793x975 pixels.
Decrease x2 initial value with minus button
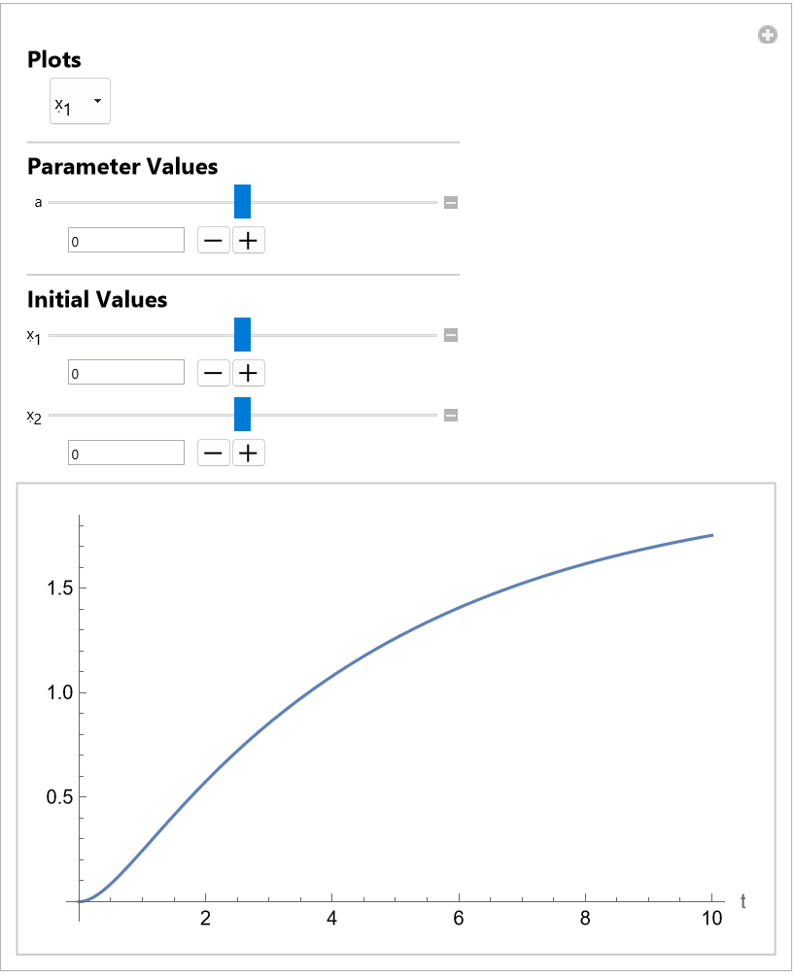pos(214,453)
